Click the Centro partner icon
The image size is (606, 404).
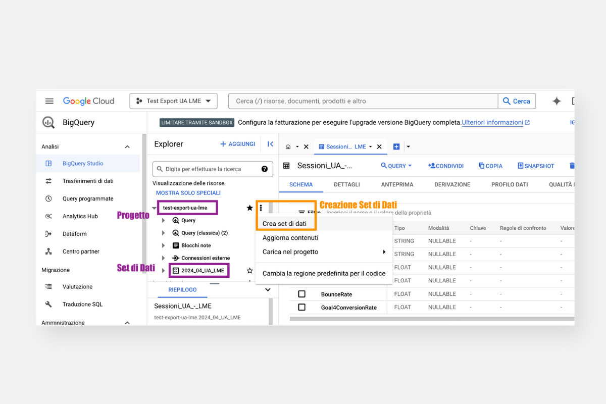pyautogui.click(x=48, y=251)
